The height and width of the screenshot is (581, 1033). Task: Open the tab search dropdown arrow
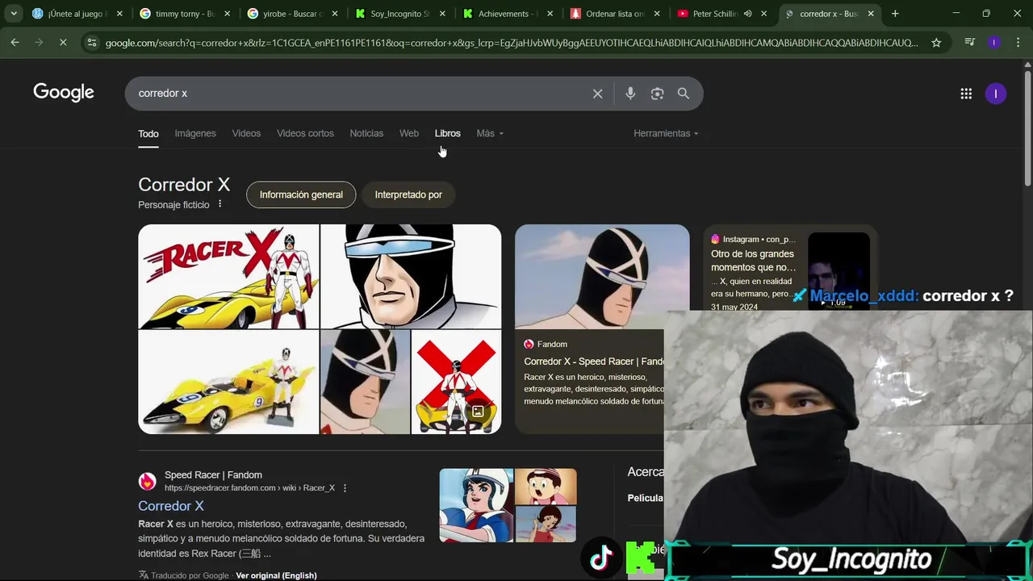tap(14, 14)
